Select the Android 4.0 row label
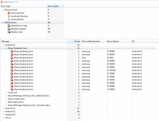 [10, 115]
